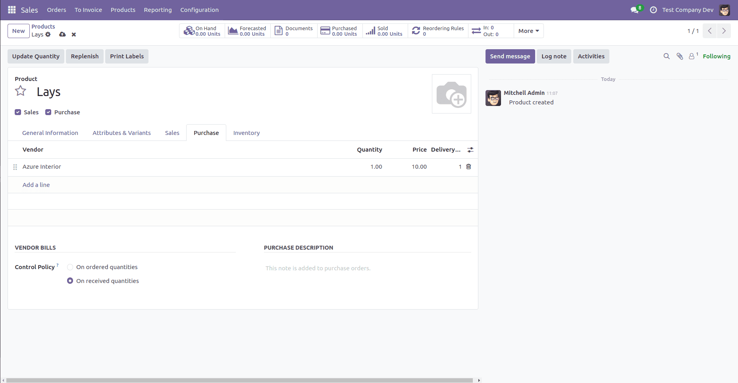Expand the More dropdown button
The width and height of the screenshot is (738, 383).
point(528,31)
